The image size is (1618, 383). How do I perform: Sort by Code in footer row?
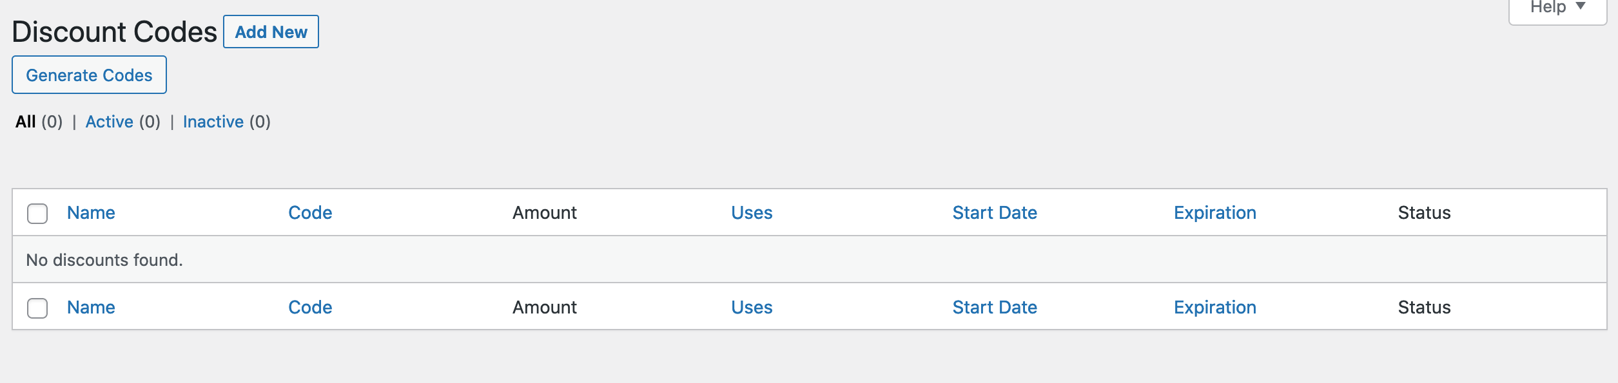point(310,308)
